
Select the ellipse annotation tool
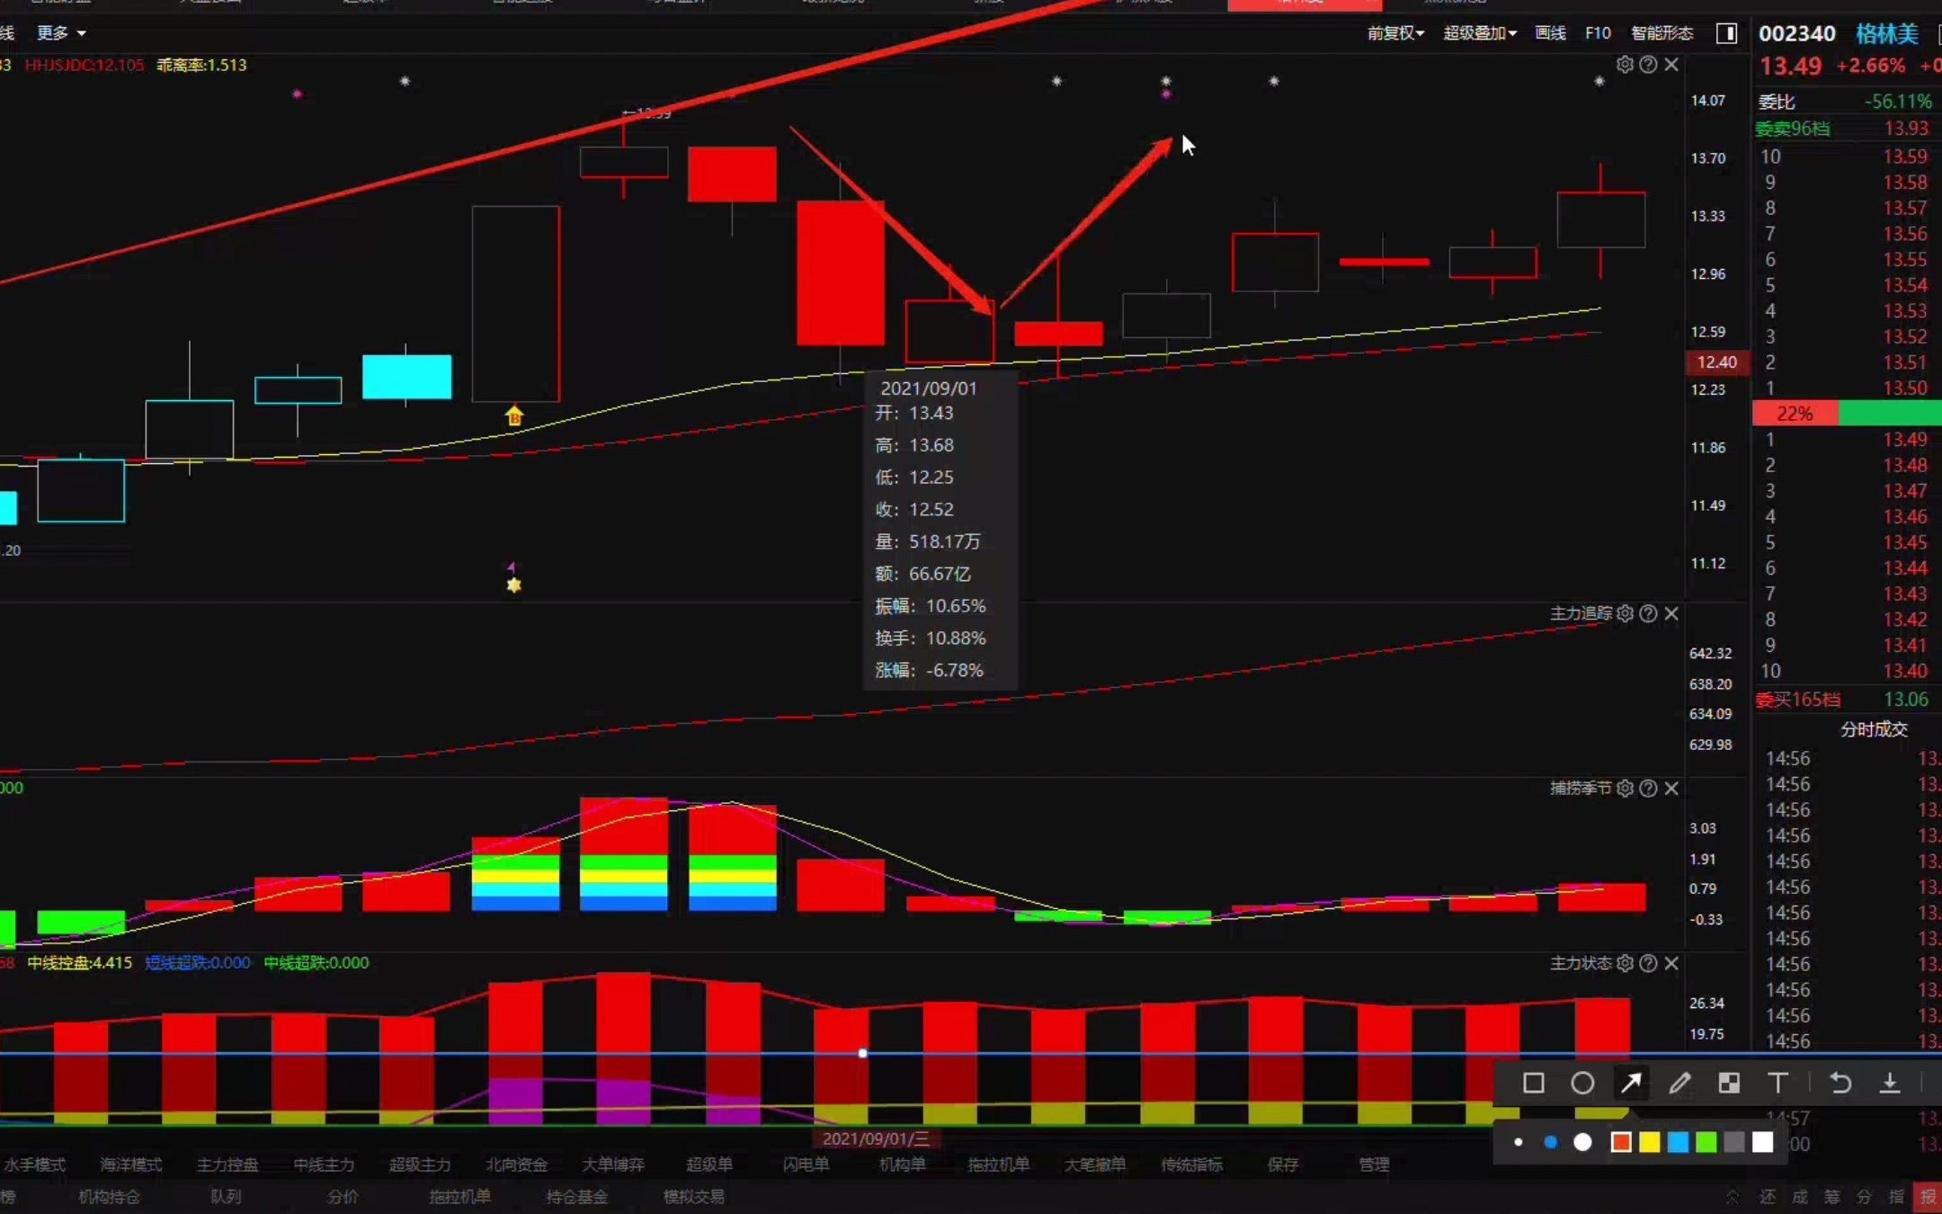[x=1582, y=1083]
